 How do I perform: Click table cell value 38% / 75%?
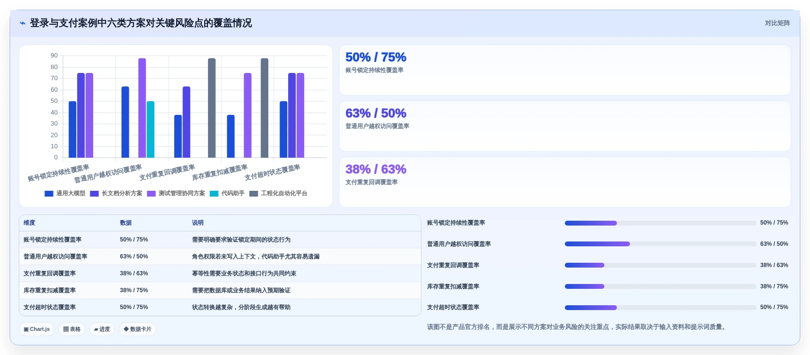tap(134, 290)
